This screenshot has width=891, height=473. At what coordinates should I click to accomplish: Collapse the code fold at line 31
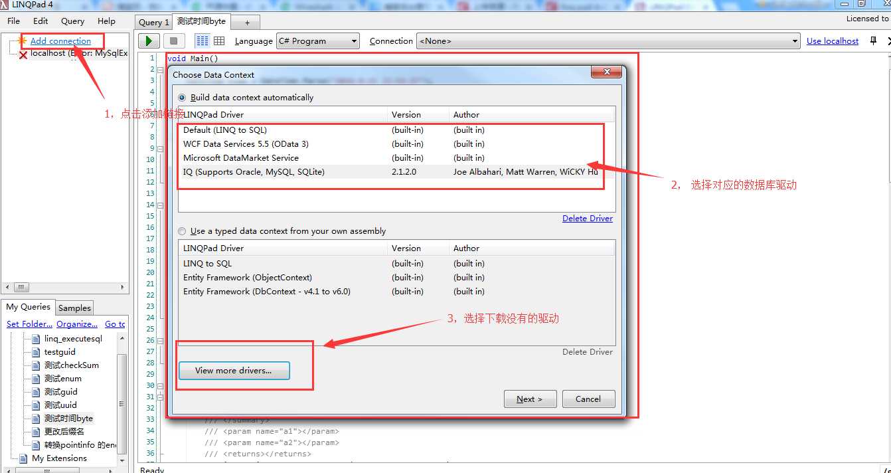coord(162,397)
